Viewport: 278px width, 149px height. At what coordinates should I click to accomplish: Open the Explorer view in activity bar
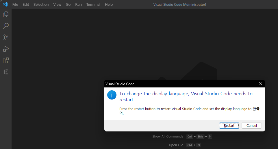(x=6, y=14)
